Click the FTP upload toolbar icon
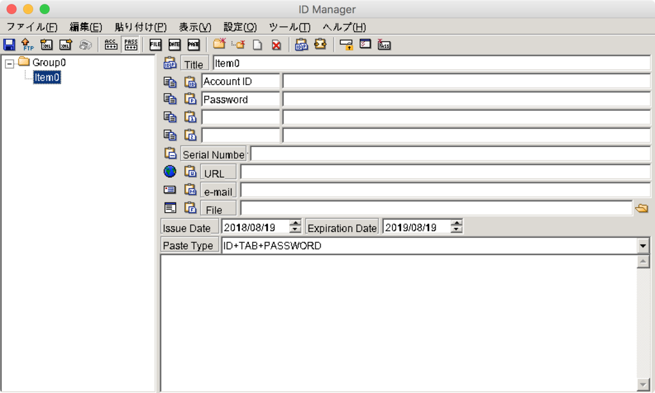Viewport: 655px width, 393px height. click(28, 45)
